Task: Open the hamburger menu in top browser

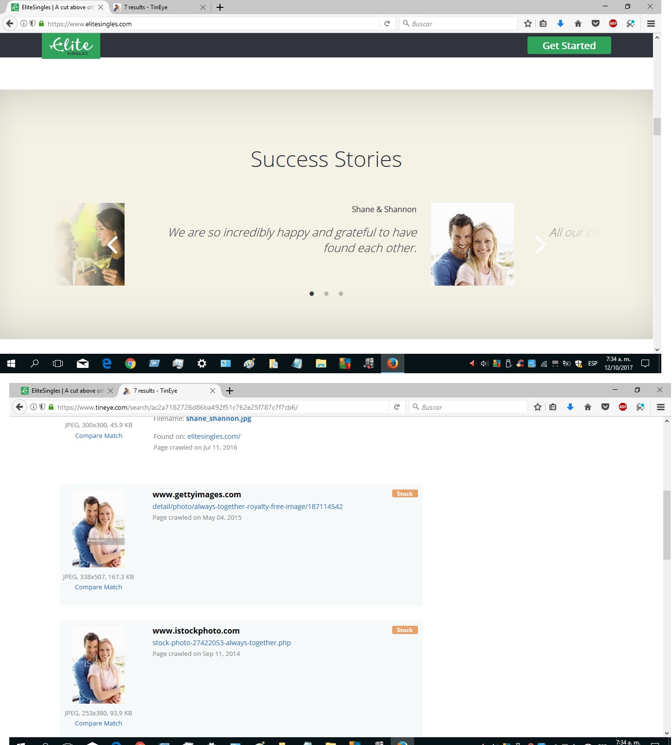Action: 651,23
